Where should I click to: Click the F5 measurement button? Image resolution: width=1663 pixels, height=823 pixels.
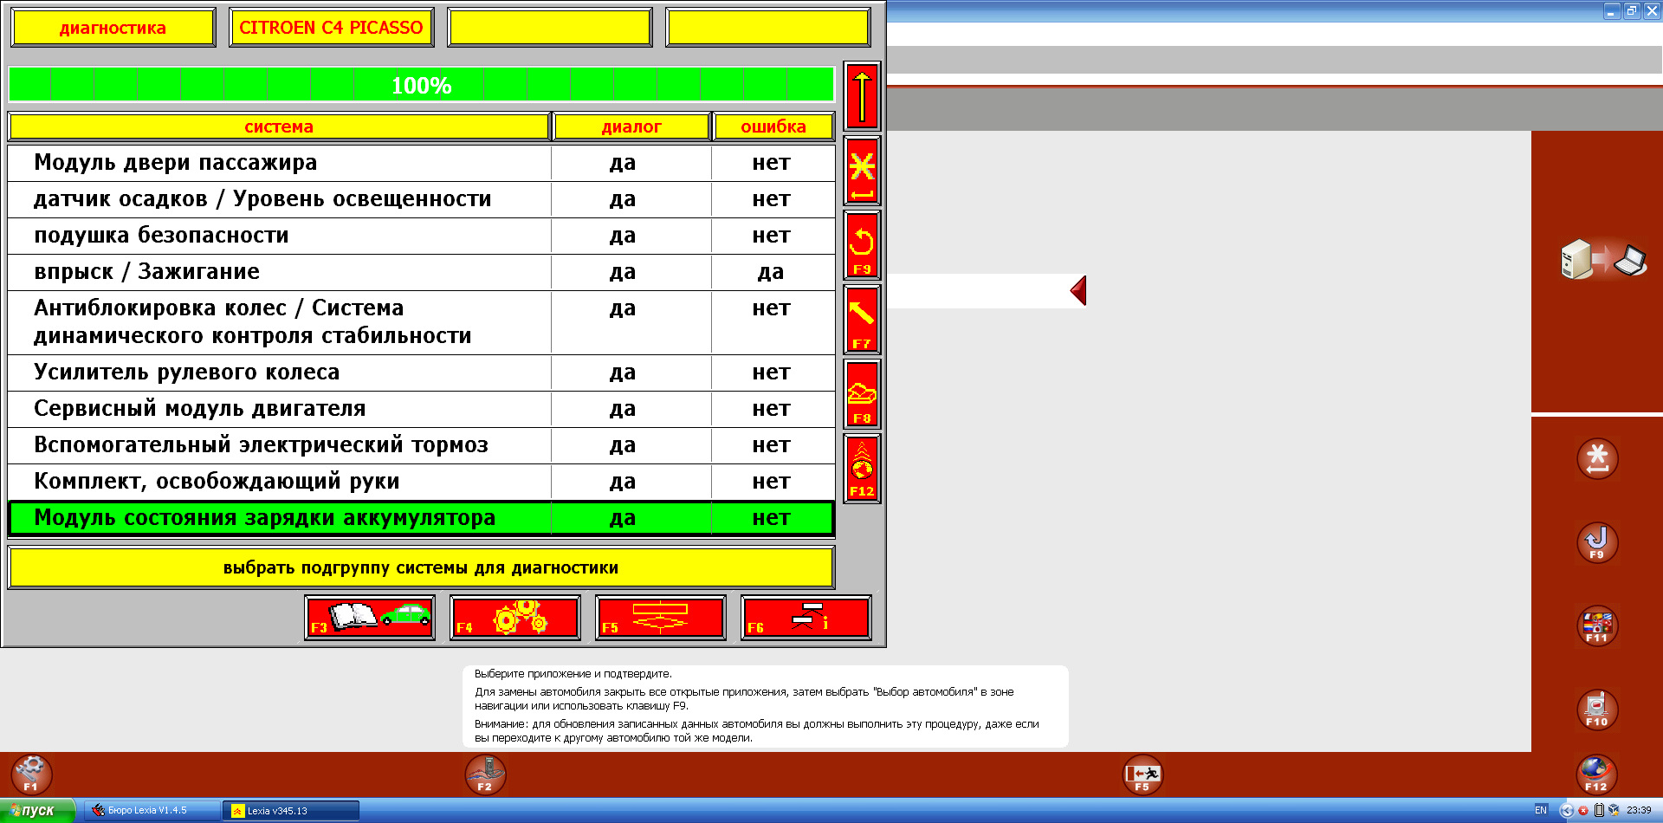coord(661,618)
